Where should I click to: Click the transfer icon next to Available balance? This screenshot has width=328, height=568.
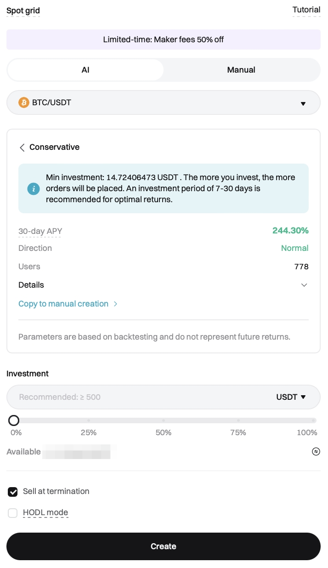[316, 452]
